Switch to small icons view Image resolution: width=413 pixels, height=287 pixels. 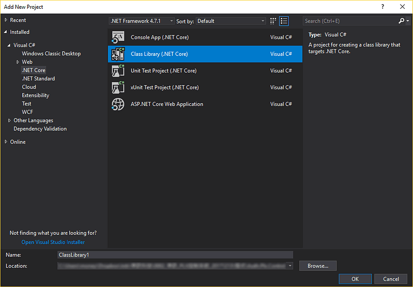(273, 21)
